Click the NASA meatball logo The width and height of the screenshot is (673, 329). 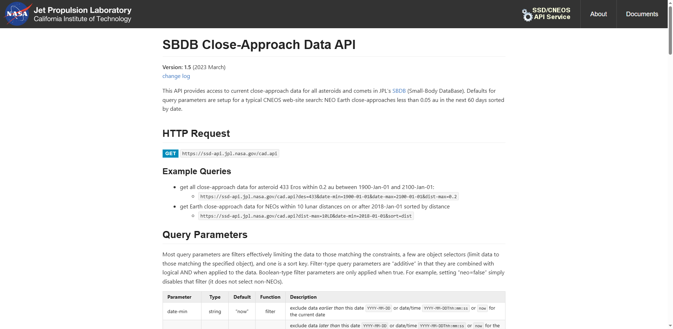(17, 14)
